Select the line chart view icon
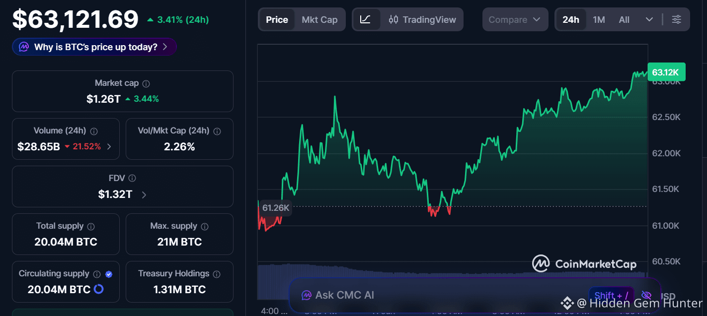Viewport: 707px width, 316px height. pyautogui.click(x=366, y=20)
